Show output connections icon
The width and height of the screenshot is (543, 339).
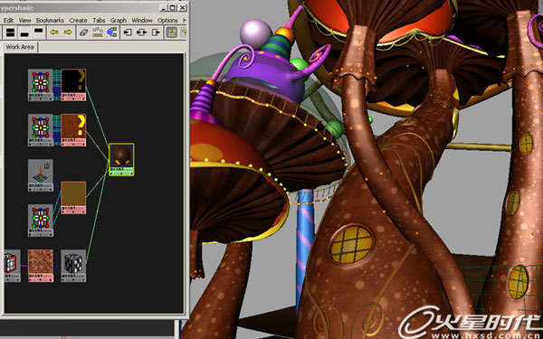click(156, 33)
